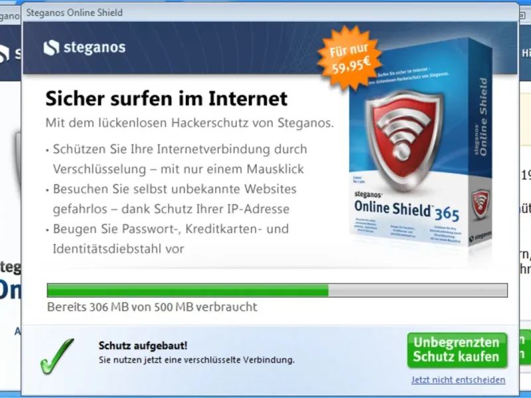This screenshot has height=398, width=531.
Task: Click the green filled part of usage bar
Action: point(188,291)
